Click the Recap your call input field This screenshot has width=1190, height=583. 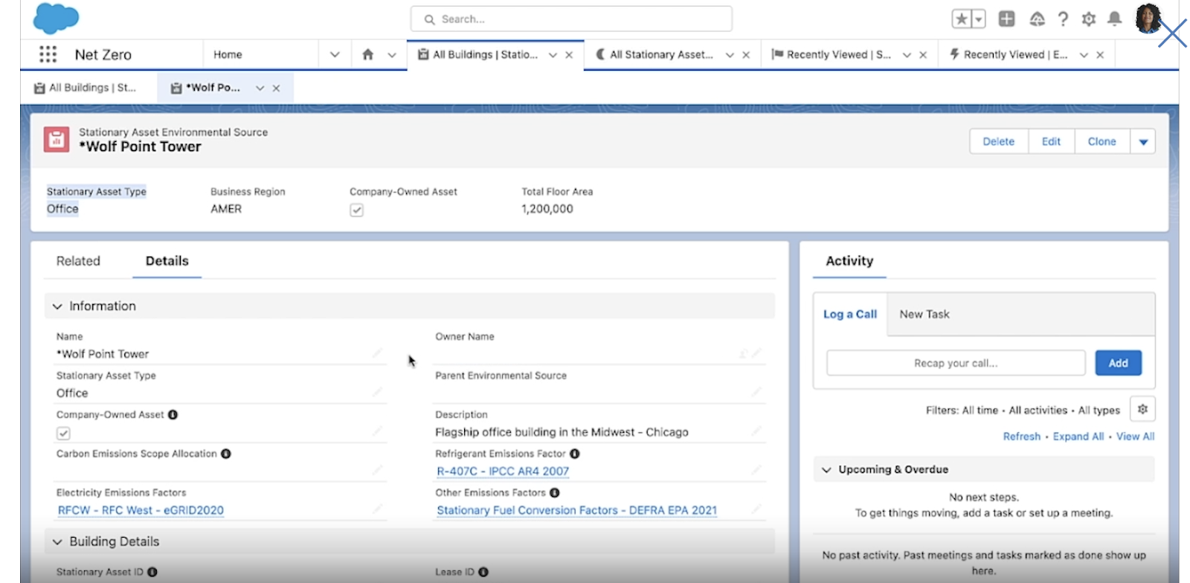click(956, 363)
